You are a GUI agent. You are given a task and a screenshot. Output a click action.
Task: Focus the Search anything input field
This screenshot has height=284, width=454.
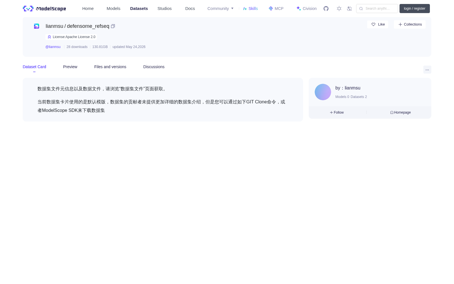pyautogui.click(x=377, y=9)
